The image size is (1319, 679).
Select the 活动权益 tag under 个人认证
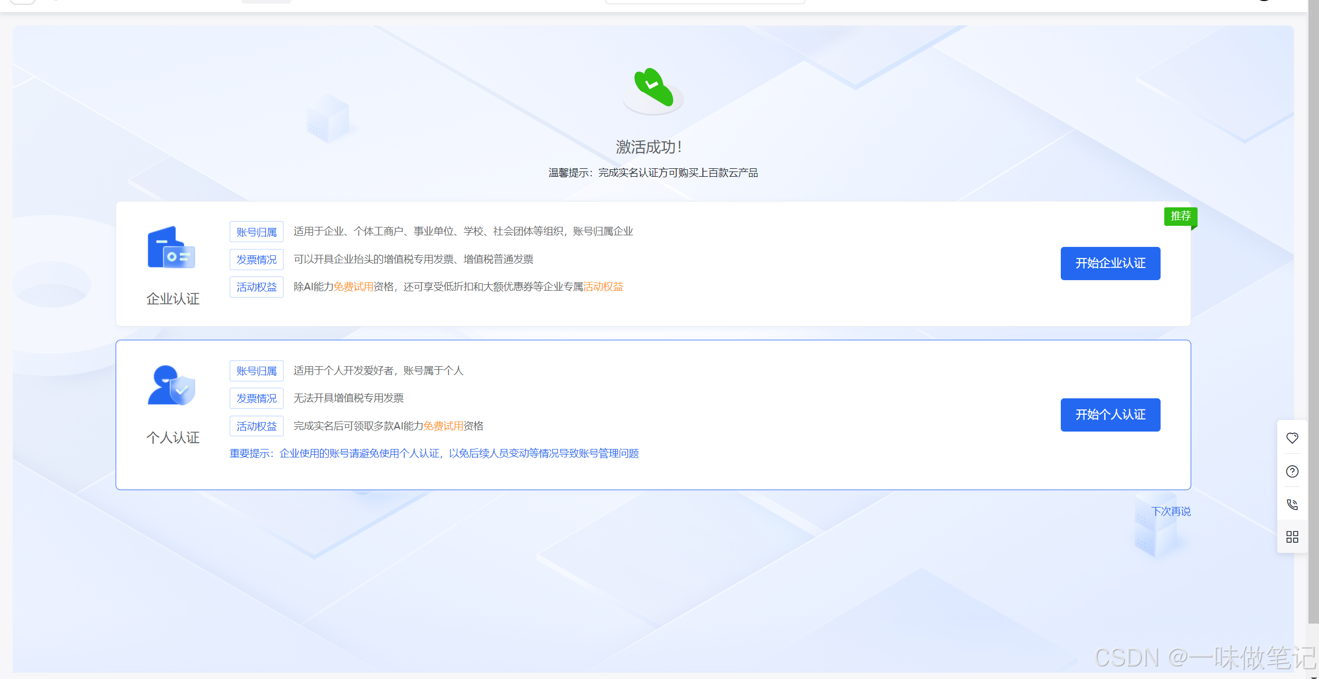coord(257,426)
